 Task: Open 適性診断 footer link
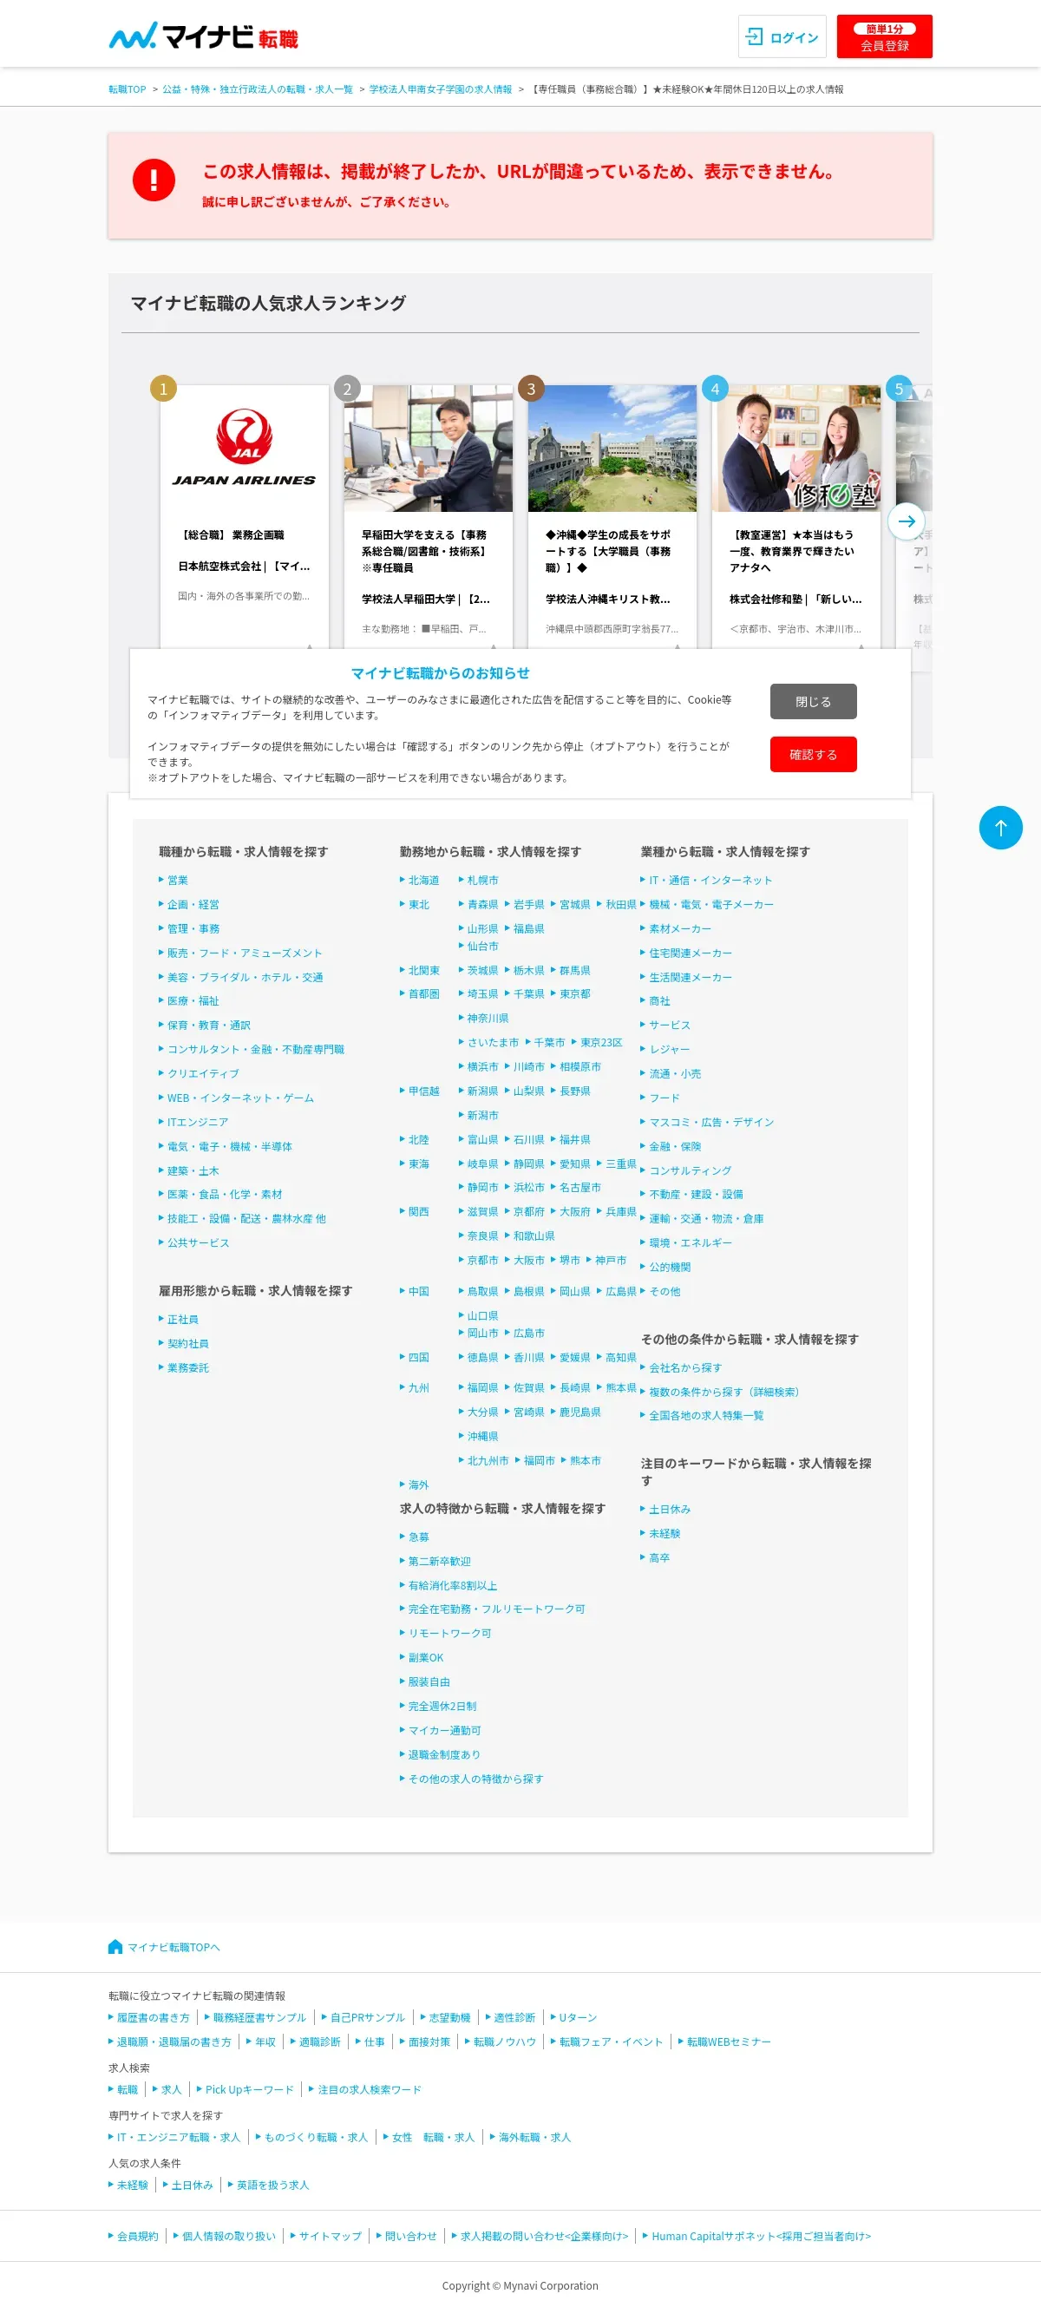click(x=514, y=2018)
